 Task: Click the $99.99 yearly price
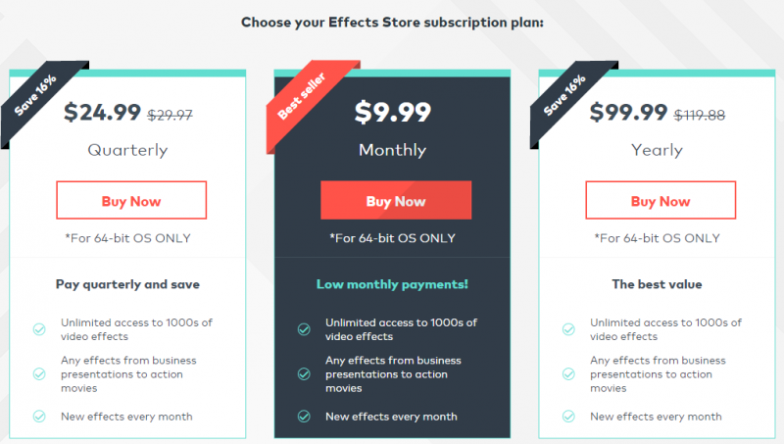pyautogui.click(x=628, y=112)
